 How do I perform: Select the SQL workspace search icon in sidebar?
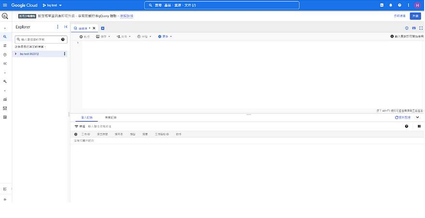point(5,37)
